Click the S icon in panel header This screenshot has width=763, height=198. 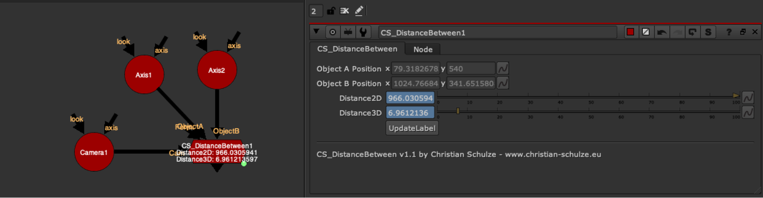click(x=708, y=32)
